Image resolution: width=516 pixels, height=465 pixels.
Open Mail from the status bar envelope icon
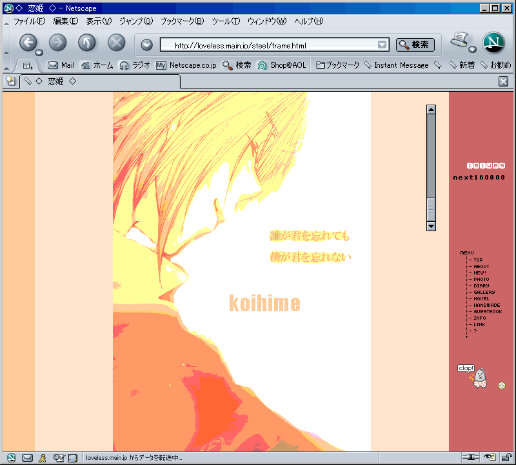tap(27, 458)
